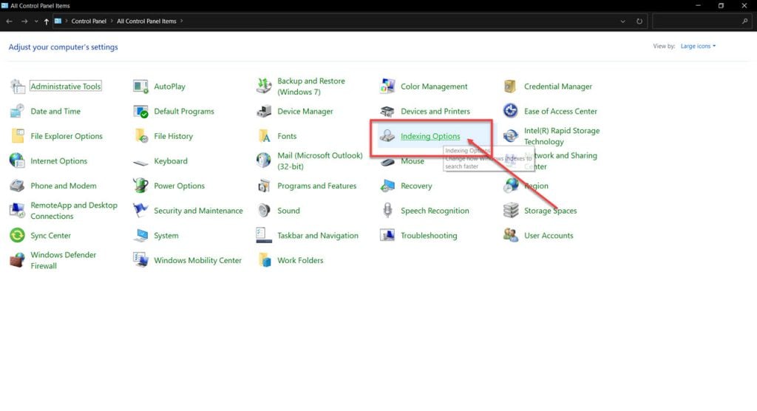
Task: Click the search magnifier icon
Action: click(x=745, y=21)
